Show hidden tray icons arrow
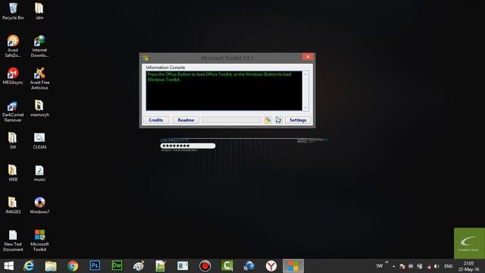The image size is (485, 273). (x=393, y=266)
